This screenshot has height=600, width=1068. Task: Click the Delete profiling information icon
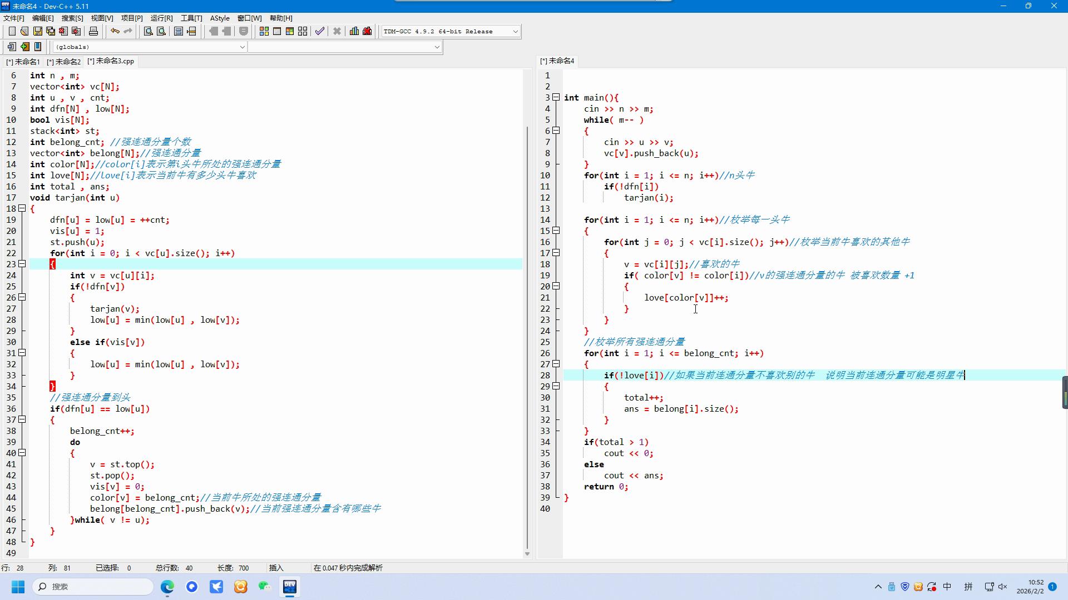click(x=367, y=31)
